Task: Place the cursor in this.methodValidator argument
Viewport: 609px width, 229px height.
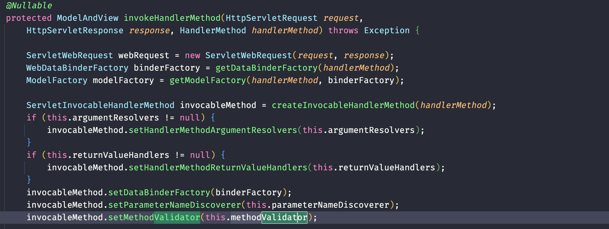Action: 269,217
